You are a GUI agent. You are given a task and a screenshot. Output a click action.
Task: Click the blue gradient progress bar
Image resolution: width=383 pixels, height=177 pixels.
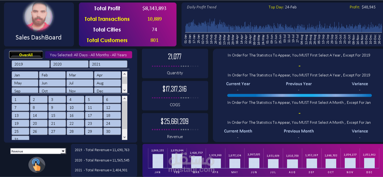[300, 95]
